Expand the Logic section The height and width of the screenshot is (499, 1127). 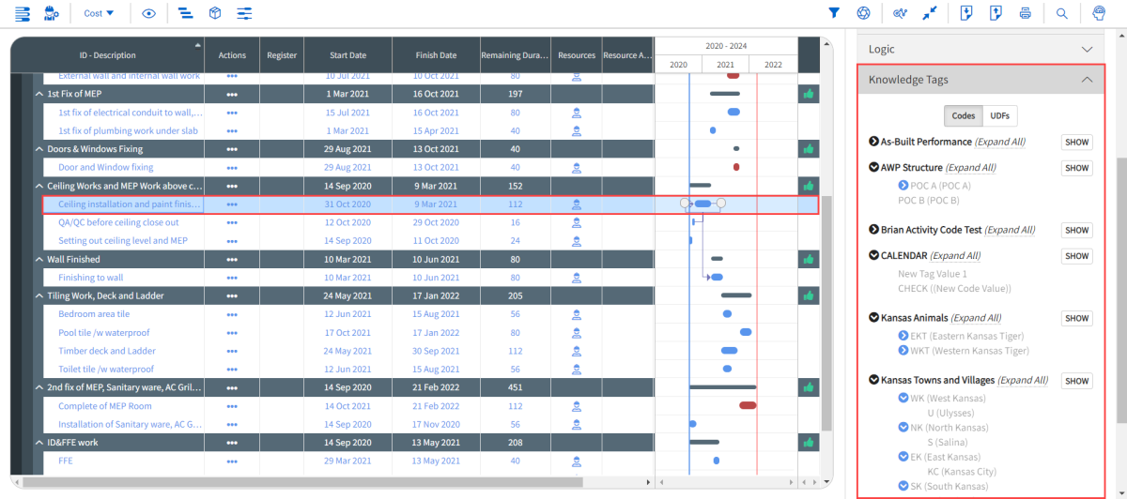tap(981, 49)
